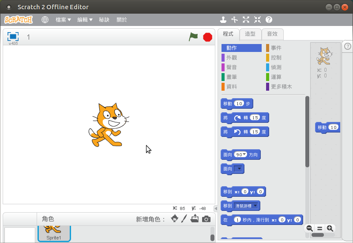Switch stage to full screen mode
Image resolution: width=353 pixels, height=243 pixels.
(13, 37)
